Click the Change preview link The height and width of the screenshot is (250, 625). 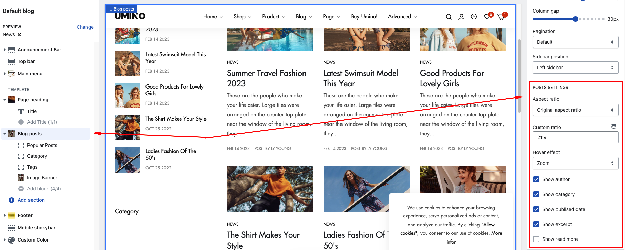(85, 27)
